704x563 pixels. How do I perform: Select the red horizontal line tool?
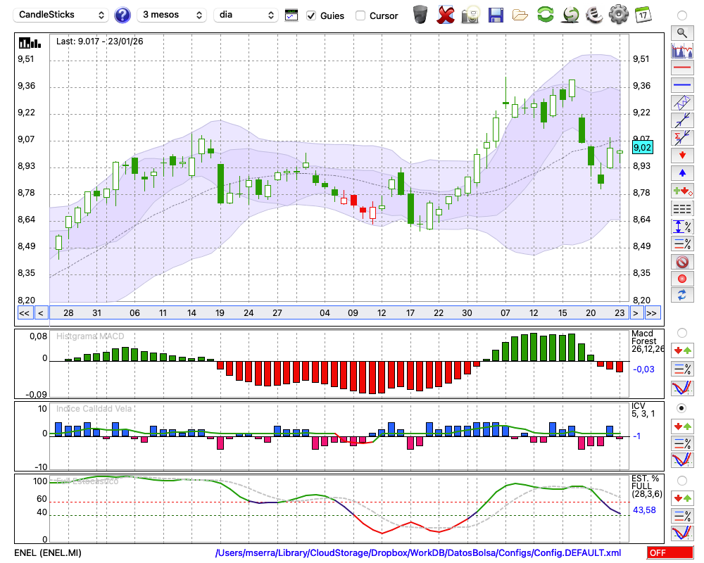click(681, 68)
